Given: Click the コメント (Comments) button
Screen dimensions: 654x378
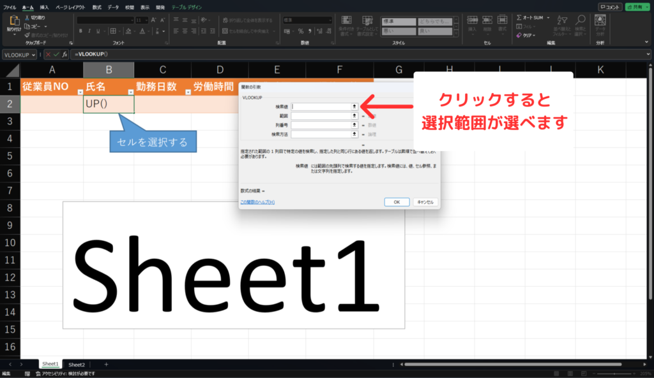Looking at the screenshot, I should (610, 7).
